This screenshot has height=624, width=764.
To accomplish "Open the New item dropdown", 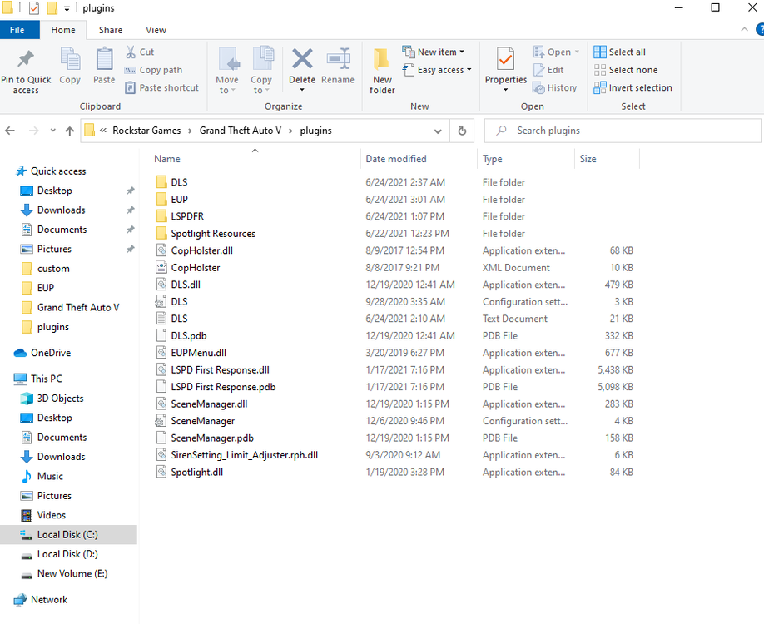I will pos(433,52).
